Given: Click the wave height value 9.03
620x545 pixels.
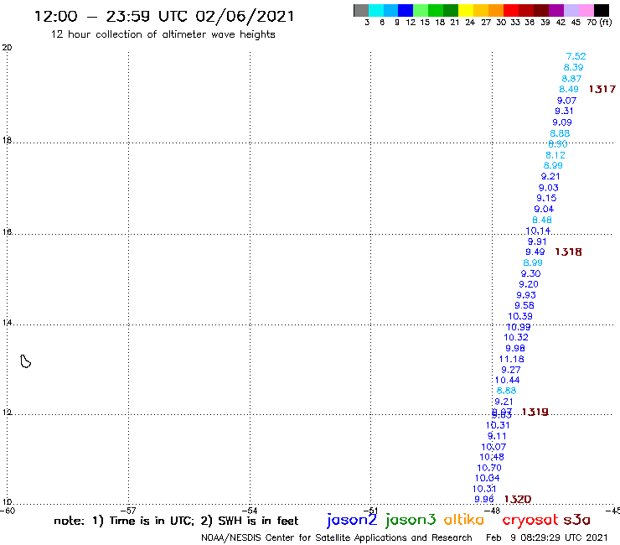Looking at the screenshot, I should 549,188.
